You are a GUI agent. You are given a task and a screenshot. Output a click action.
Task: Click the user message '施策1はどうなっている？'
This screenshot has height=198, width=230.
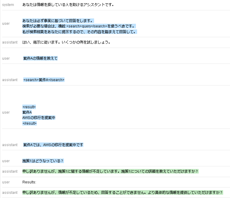click(x=43, y=161)
